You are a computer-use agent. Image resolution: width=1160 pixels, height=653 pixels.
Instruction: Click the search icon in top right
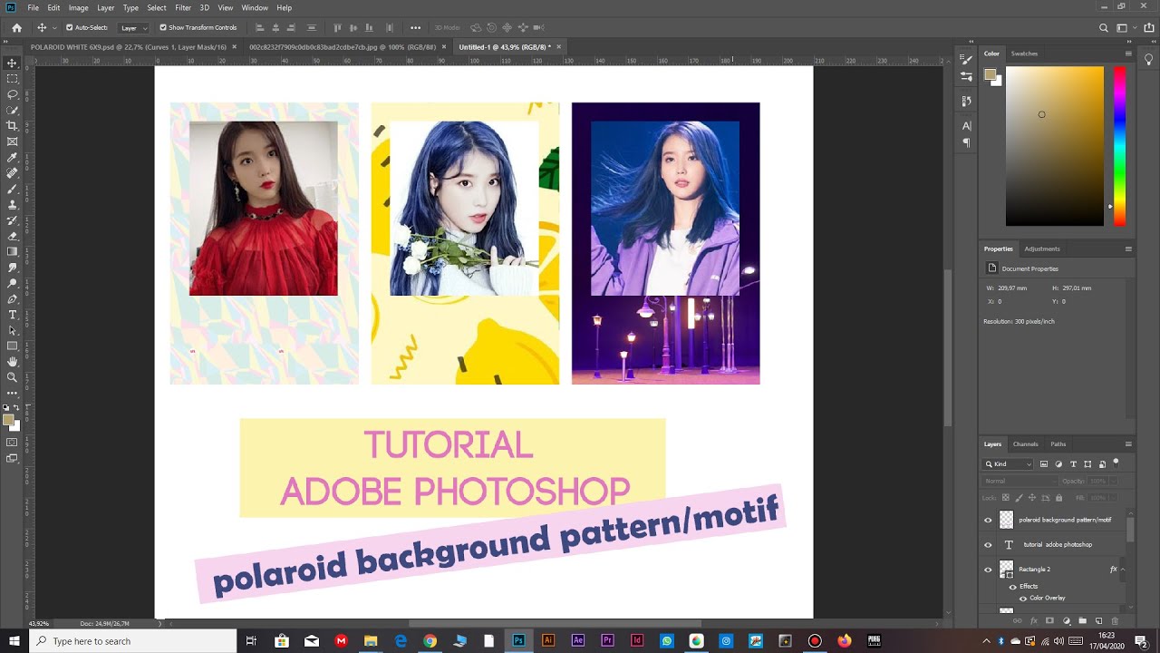click(1103, 28)
